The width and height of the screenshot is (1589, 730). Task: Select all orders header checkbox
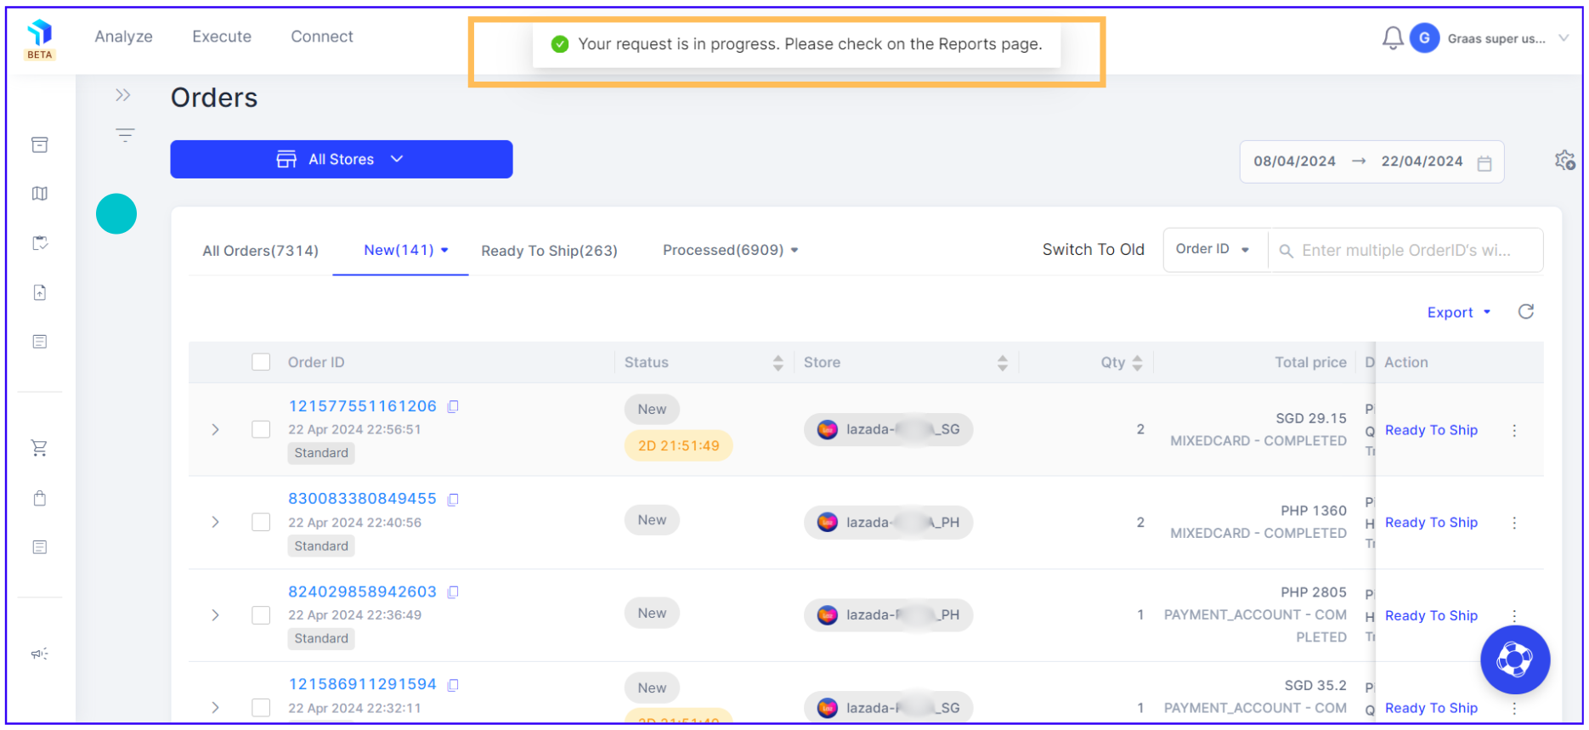click(x=261, y=362)
